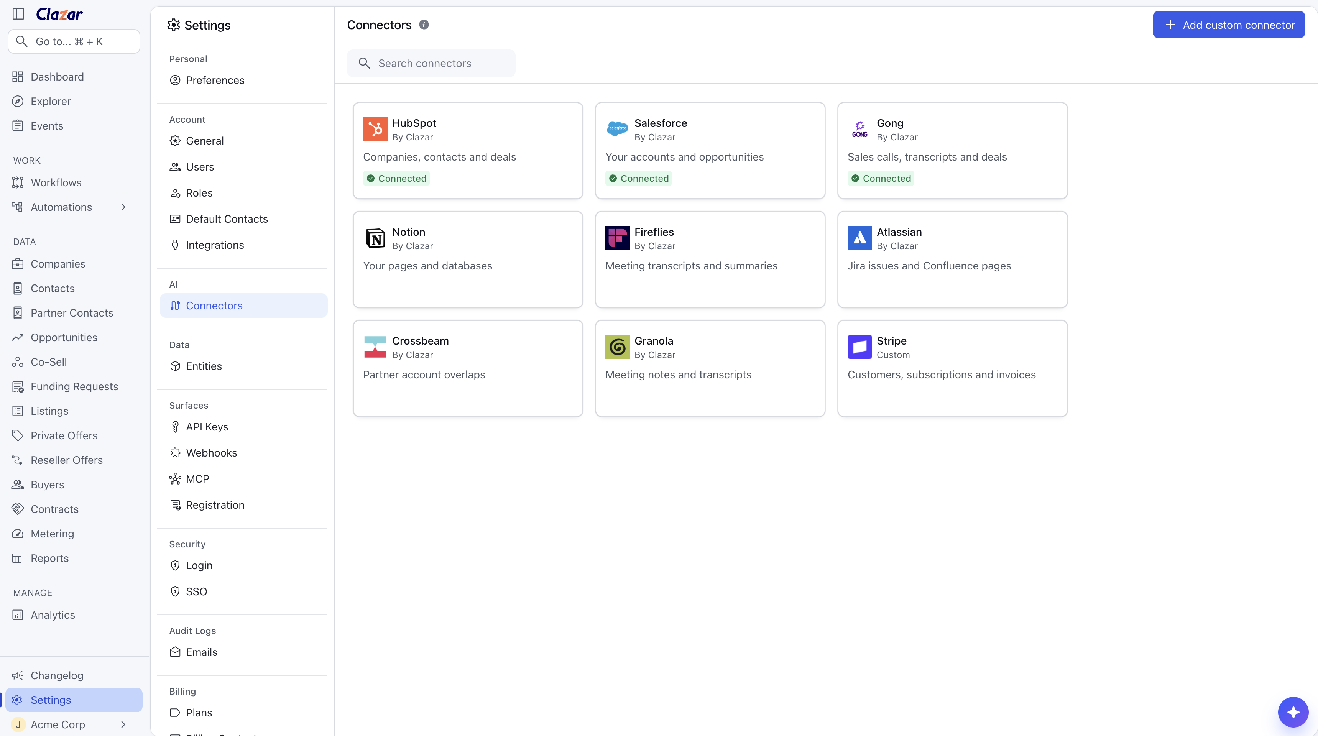
Task: Click the magnifier icon in Search connectors
Action: point(364,63)
